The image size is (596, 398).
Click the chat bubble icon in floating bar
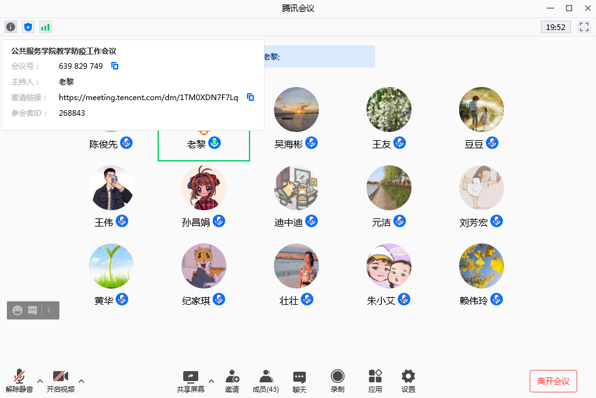33,310
